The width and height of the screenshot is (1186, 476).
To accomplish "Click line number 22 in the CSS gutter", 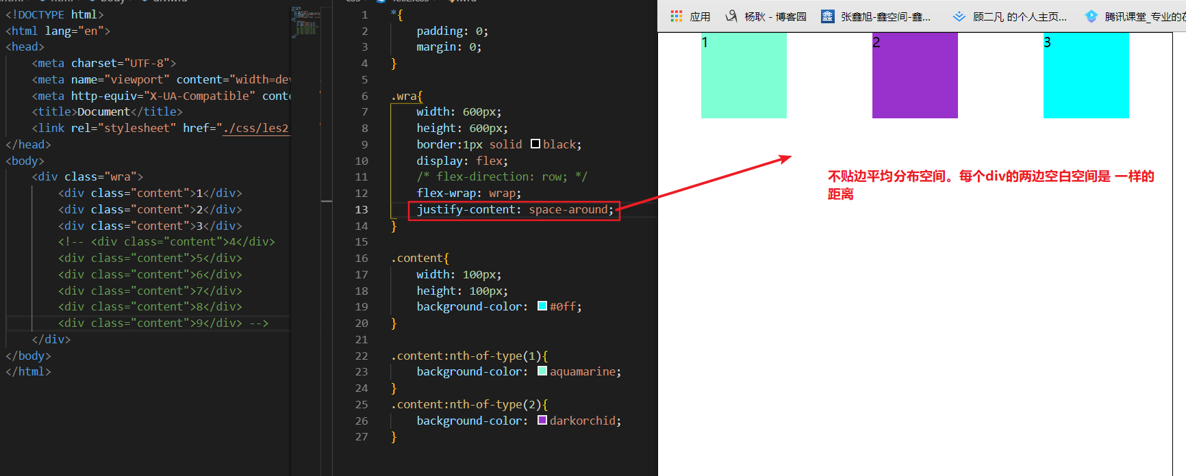I will (362, 356).
